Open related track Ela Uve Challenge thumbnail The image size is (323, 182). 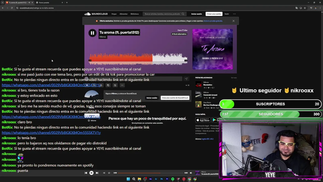[x=198, y=104]
